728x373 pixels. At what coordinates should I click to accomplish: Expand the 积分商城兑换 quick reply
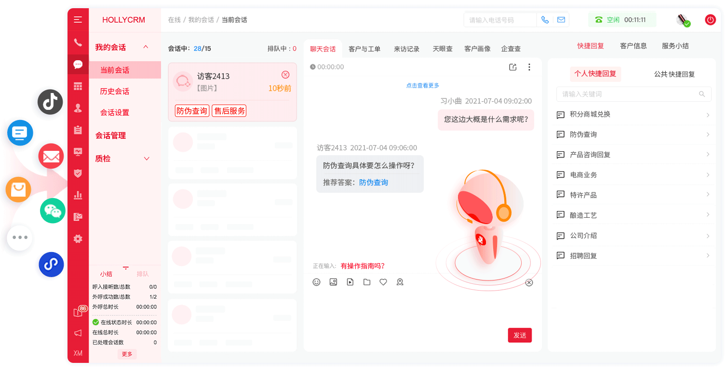pyautogui.click(x=634, y=115)
